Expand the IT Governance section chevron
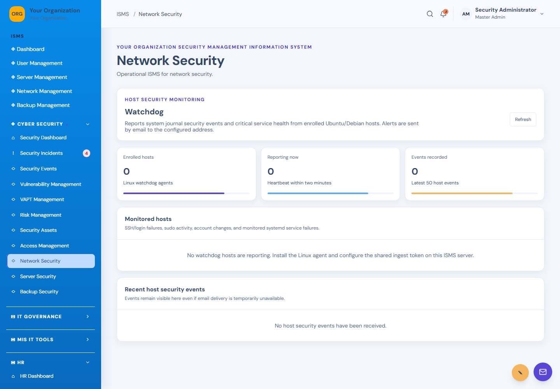This screenshot has height=389, width=560. [87, 317]
